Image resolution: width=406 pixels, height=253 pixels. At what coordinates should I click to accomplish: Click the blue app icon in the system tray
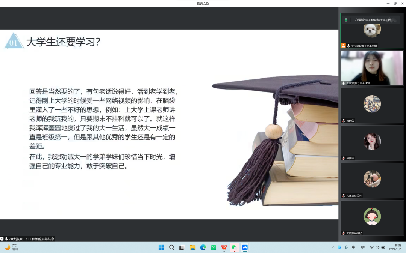tap(339, 247)
